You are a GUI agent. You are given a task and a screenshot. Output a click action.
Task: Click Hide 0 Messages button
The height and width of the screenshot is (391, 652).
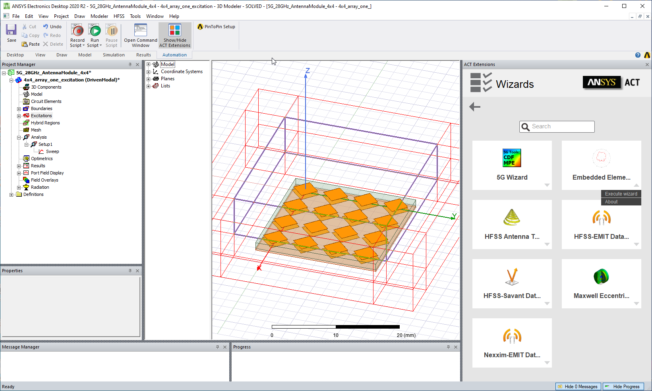[x=578, y=387]
